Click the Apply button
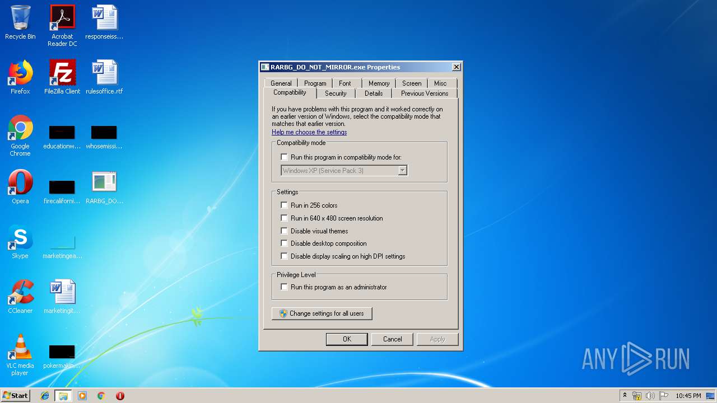Image resolution: width=717 pixels, height=403 pixels. point(437,339)
